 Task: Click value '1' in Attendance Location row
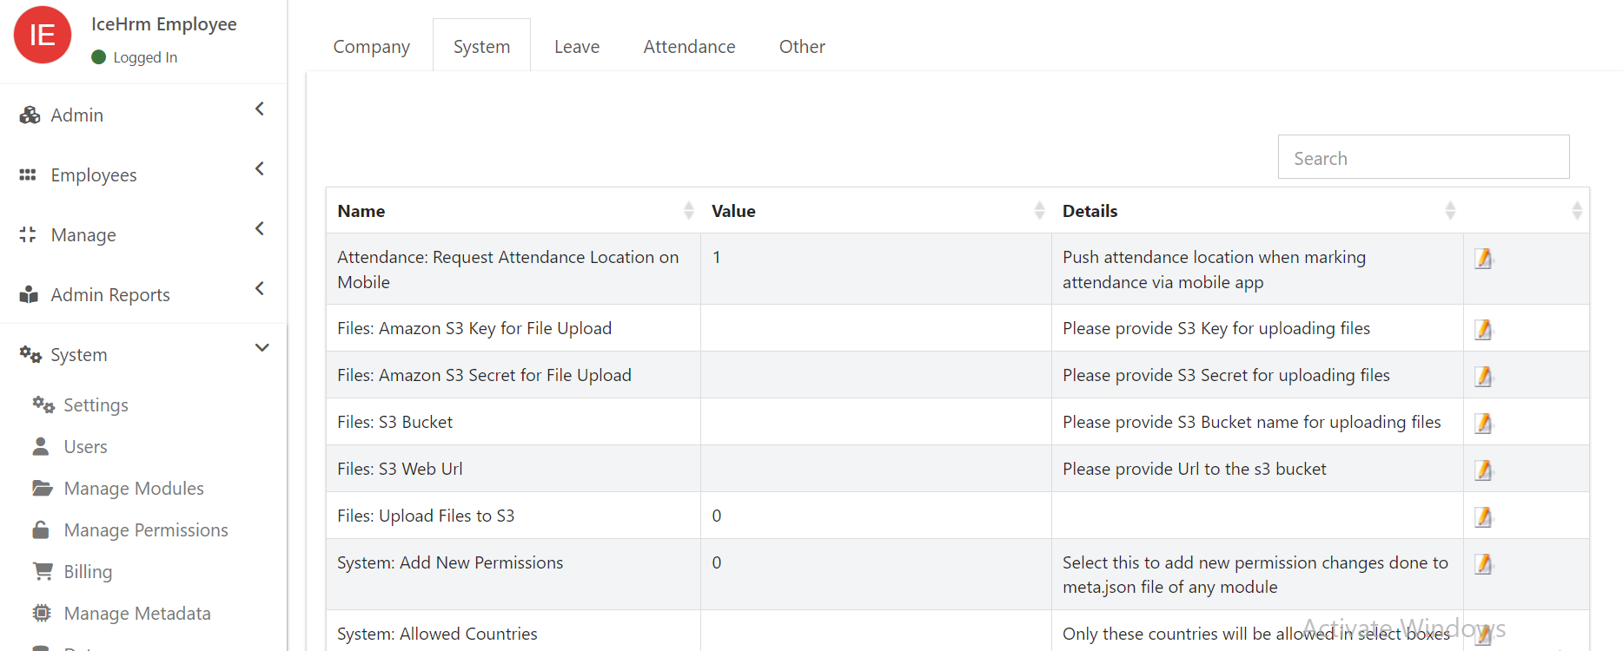pyautogui.click(x=717, y=257)
